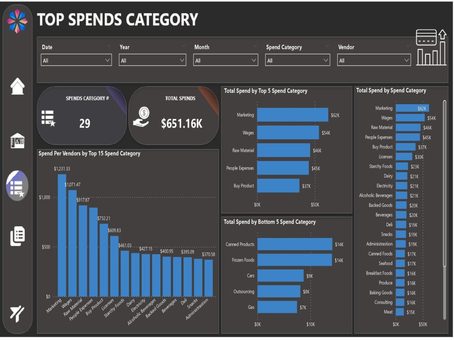Open the Spend Category filter

pyautogui.click(x=297, y=59)
